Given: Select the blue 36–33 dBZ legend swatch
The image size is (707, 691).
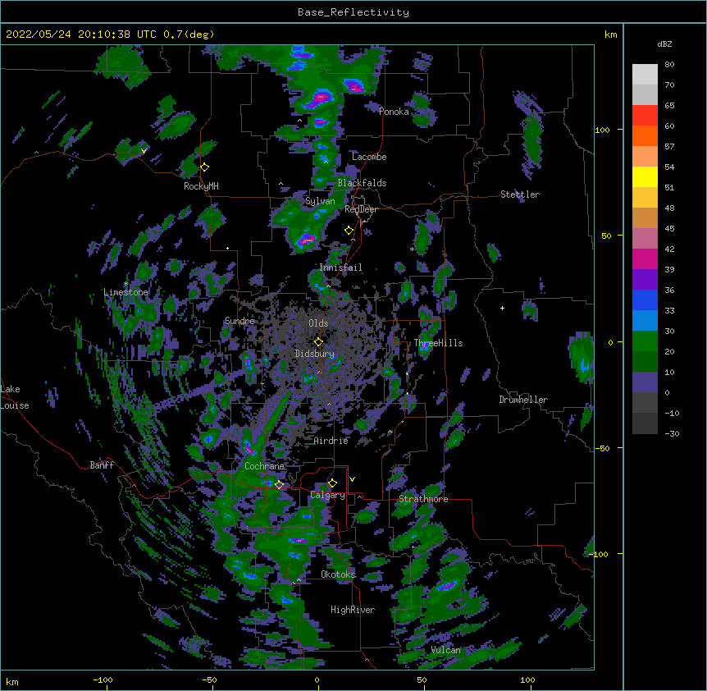Looking at the screenshot, I should click(x=645, y=300).
